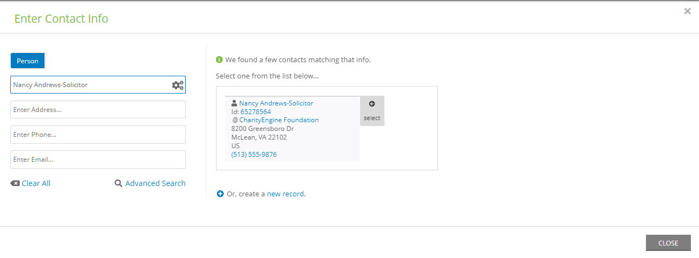
Task: Click the blue plus icon
Action: click(x=220, y=194)
